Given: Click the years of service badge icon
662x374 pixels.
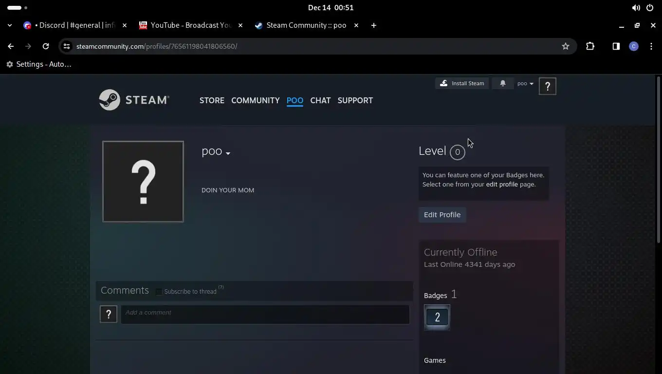Looking at the screenshot, I should click(437, 318).
